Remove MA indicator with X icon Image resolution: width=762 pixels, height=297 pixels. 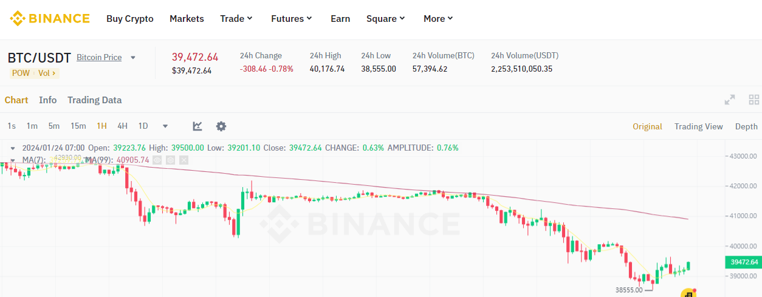click(184, 160)
